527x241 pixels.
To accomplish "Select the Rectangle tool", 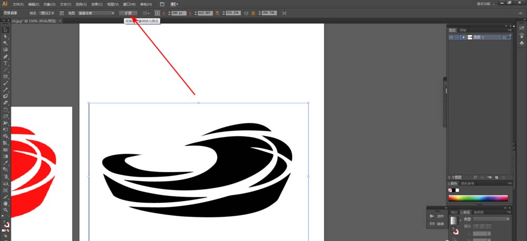I will 6,77.
